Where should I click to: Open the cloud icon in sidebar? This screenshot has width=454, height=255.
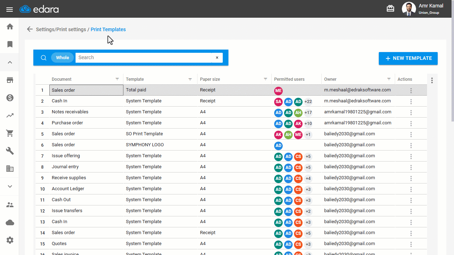(10, 222)
